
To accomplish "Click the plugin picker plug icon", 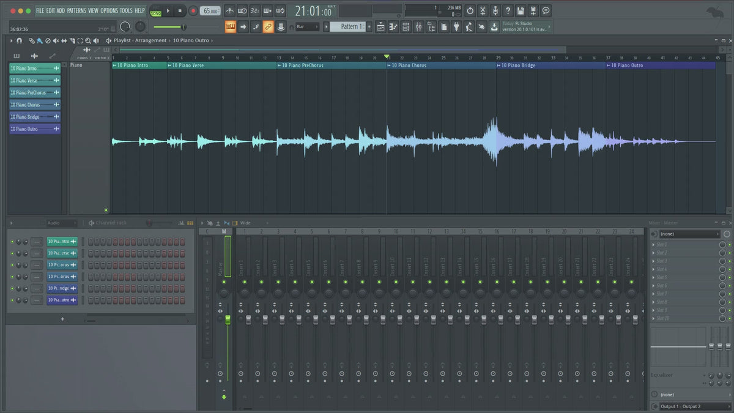I will coord(455,27).
